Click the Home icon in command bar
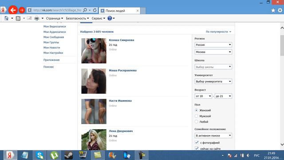Screen dimensions: 284x160 click(x=6, y=18)
